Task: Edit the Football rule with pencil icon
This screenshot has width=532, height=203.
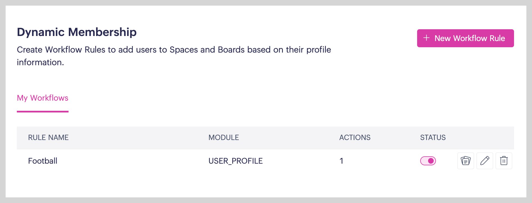Action: (x=485, y=161)
